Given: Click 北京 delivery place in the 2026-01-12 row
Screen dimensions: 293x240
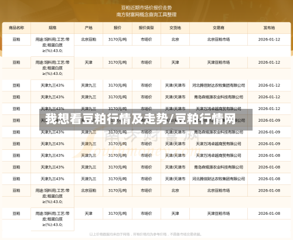Looking at the screenshot, I should click(175, 39).
